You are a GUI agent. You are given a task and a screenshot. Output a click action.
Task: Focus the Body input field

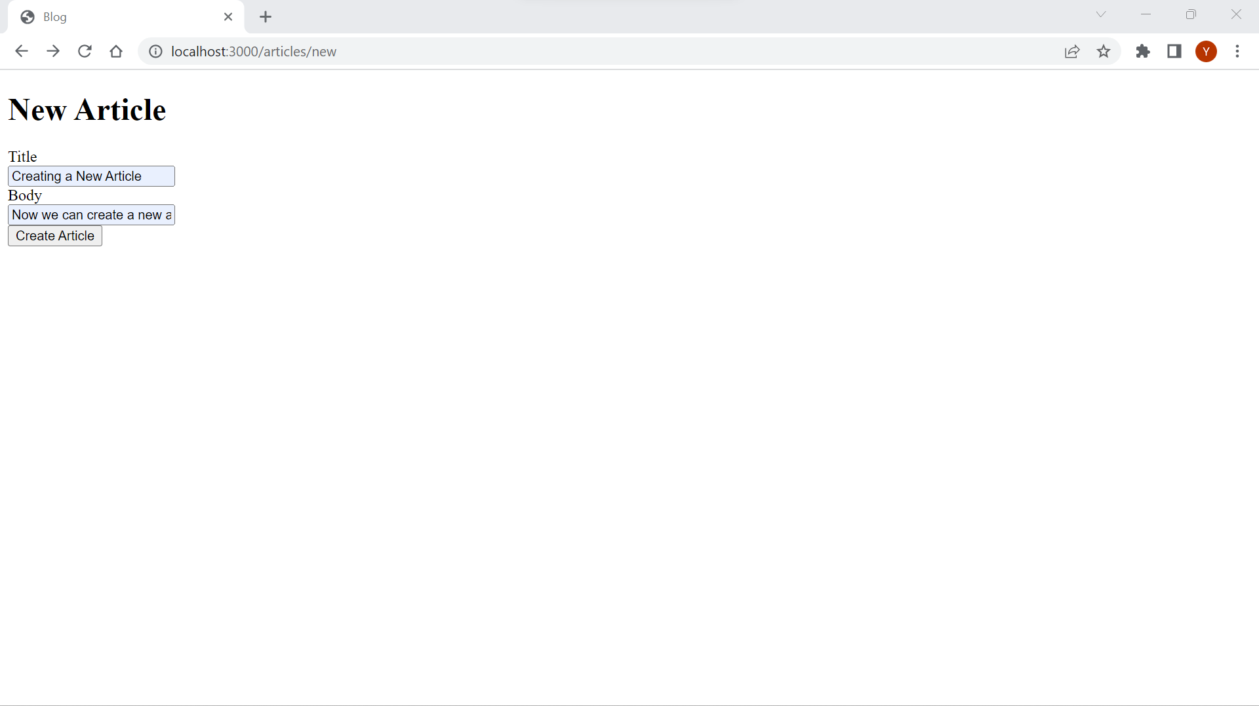91,215
